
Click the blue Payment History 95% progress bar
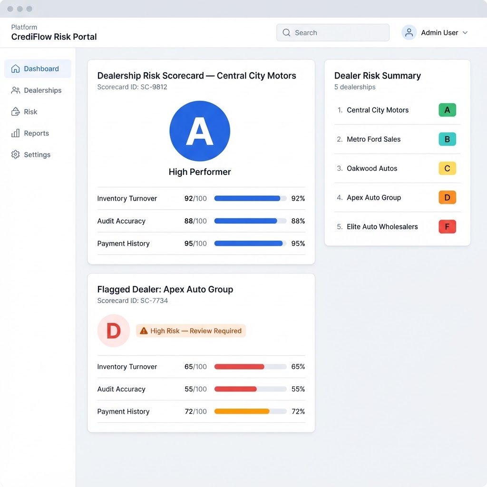250,243
